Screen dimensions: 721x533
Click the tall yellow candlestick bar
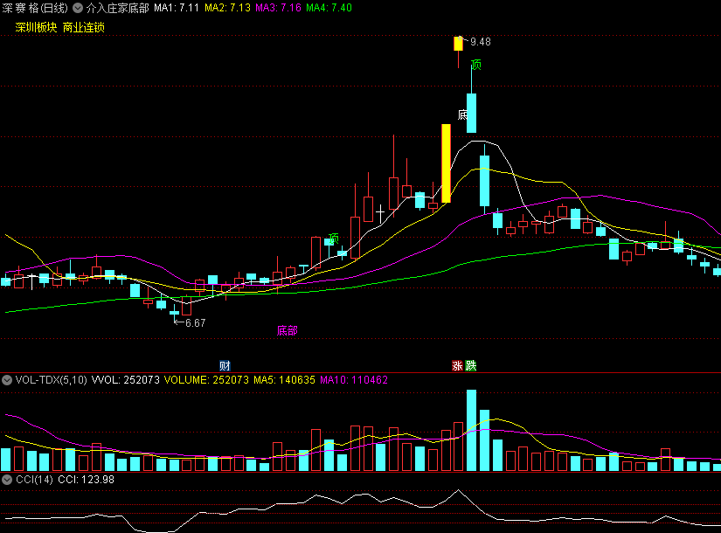pos(446,163)
